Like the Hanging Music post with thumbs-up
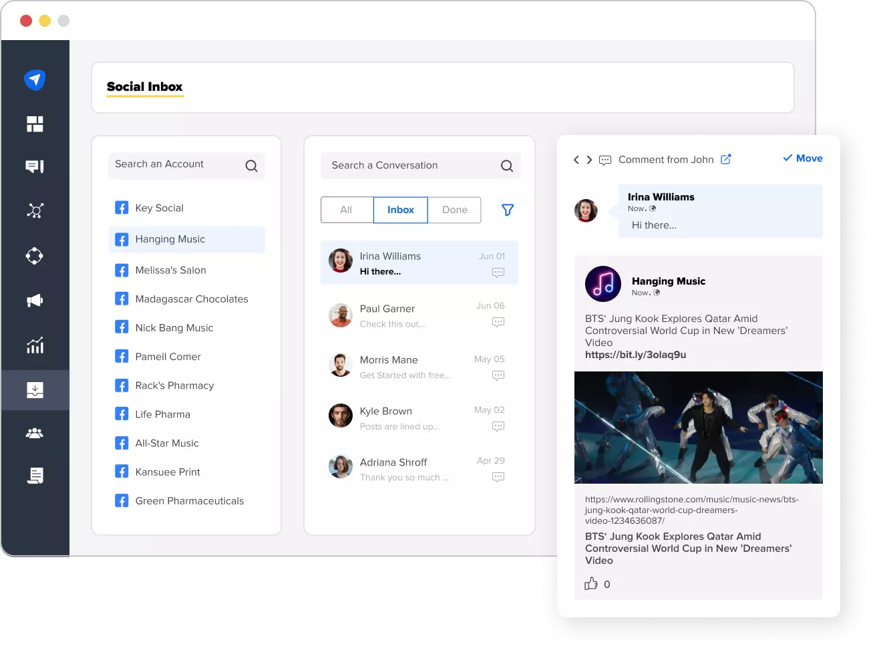This screenshot has width=873, height=650. (590, 584)
